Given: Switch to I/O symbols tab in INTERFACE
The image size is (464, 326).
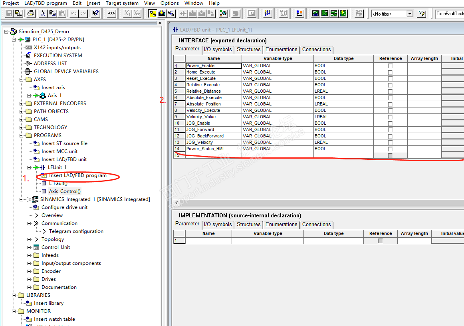Looking at the screenshot, I should click(x=218, y=50).
